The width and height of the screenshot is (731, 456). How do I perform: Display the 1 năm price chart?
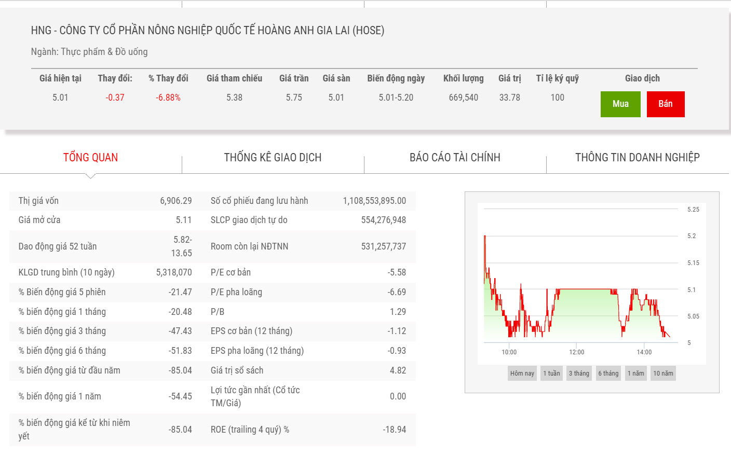[x=635, y=374]
